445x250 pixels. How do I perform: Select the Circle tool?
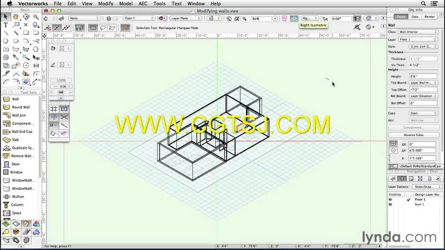pyautogui.click(x=6, y=41)
